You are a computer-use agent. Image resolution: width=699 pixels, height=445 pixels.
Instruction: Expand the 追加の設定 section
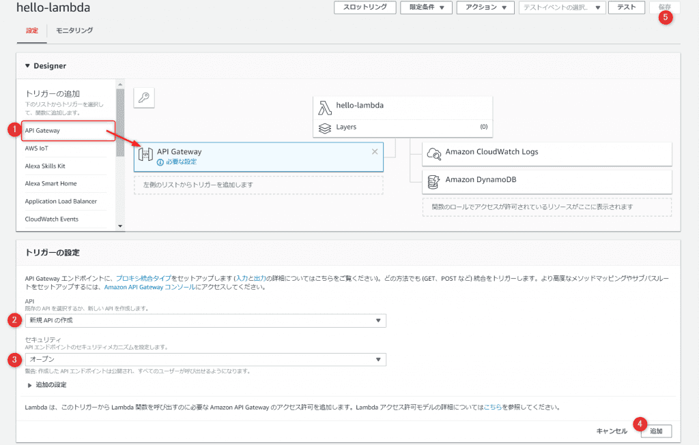(29, 385)
